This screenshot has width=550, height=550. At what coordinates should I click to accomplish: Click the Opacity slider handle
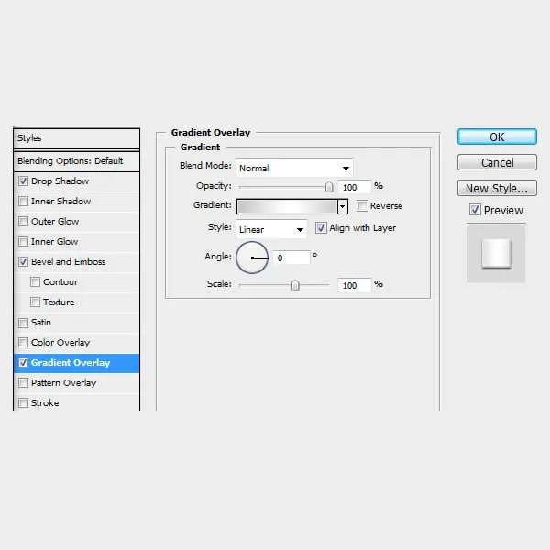coord(329,186)
